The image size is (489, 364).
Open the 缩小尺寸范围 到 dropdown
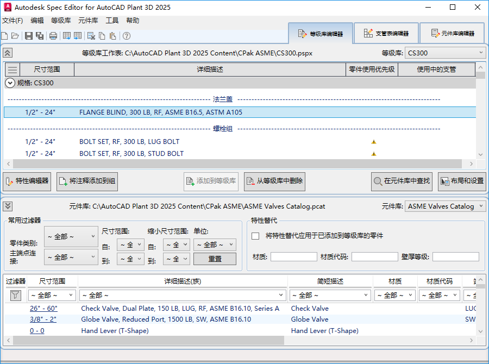pos(176,259)
